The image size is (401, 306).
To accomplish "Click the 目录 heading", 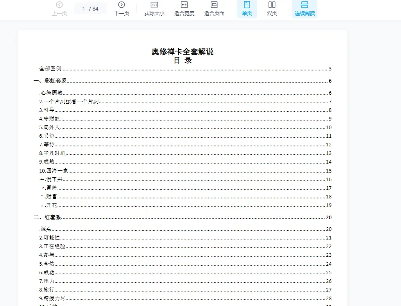I will 183,60.
